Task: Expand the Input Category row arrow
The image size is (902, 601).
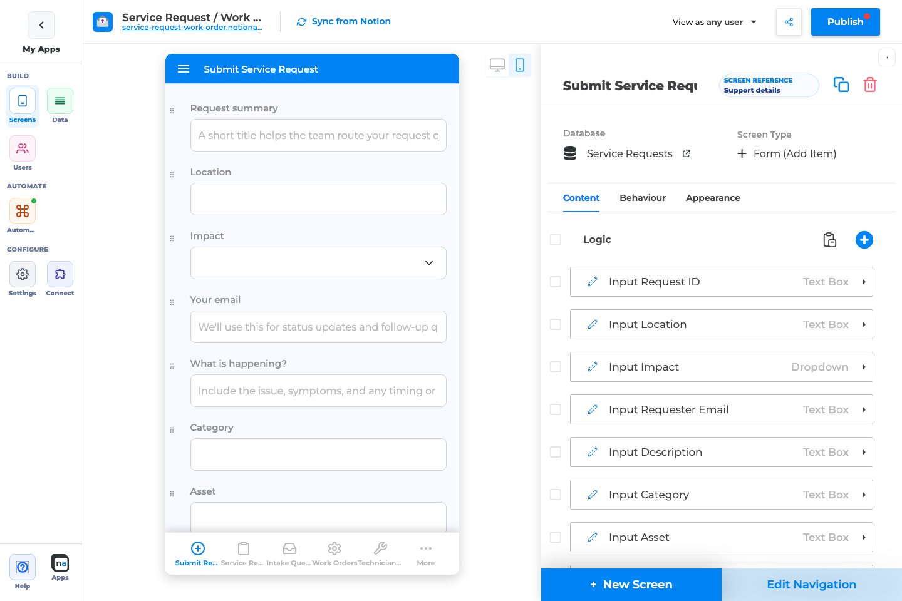Action: pos(864,495)
